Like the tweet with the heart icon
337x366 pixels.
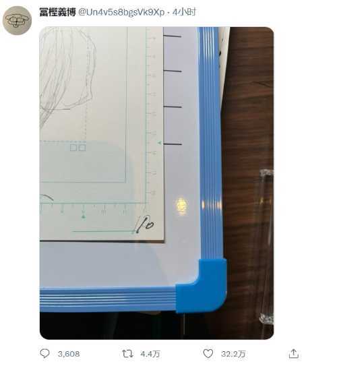(208, 353)
